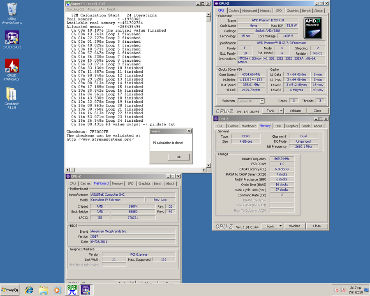Click the chipset value 890FX
Screen dimensions: 370x296
[133, 206]
